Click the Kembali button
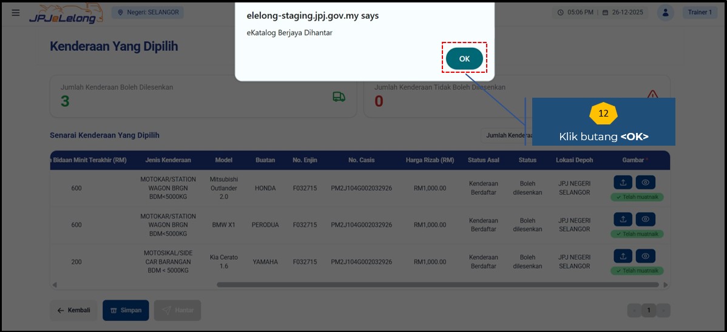Screen dimensions: 727x332 point(73,310)
